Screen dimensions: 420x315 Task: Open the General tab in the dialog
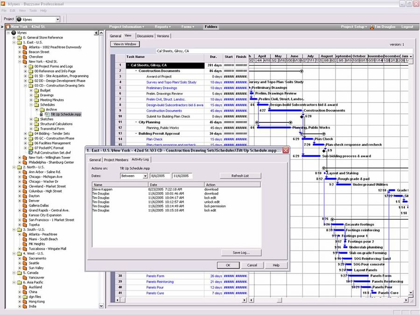click(95, 160)
